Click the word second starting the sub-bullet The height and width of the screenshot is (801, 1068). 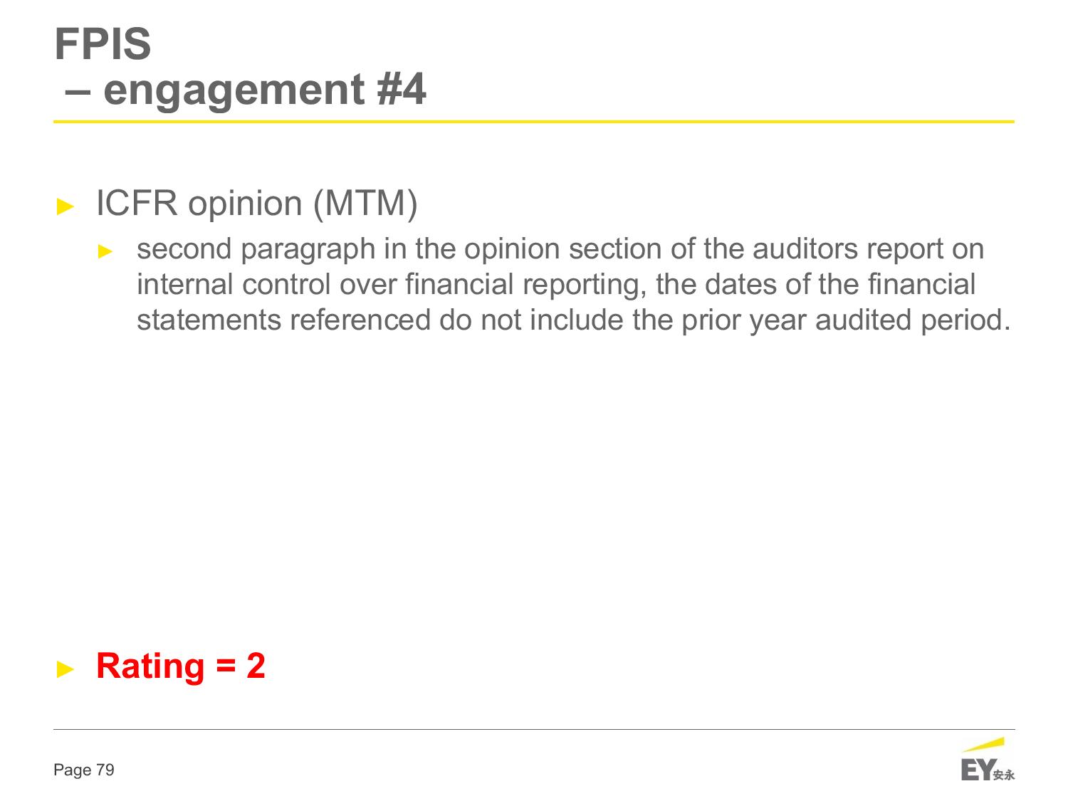[x=184, y=249]
